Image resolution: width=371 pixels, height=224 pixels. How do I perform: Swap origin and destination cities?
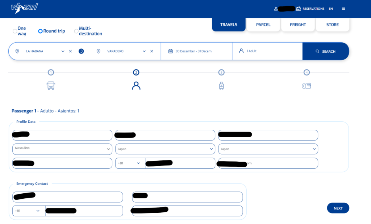pyautogui.click(x=81, y=51)
